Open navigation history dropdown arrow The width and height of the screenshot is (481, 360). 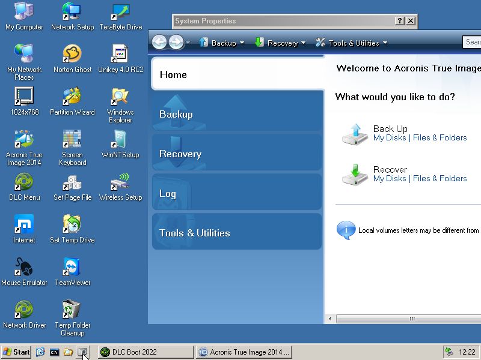click(x=188, y=43)
